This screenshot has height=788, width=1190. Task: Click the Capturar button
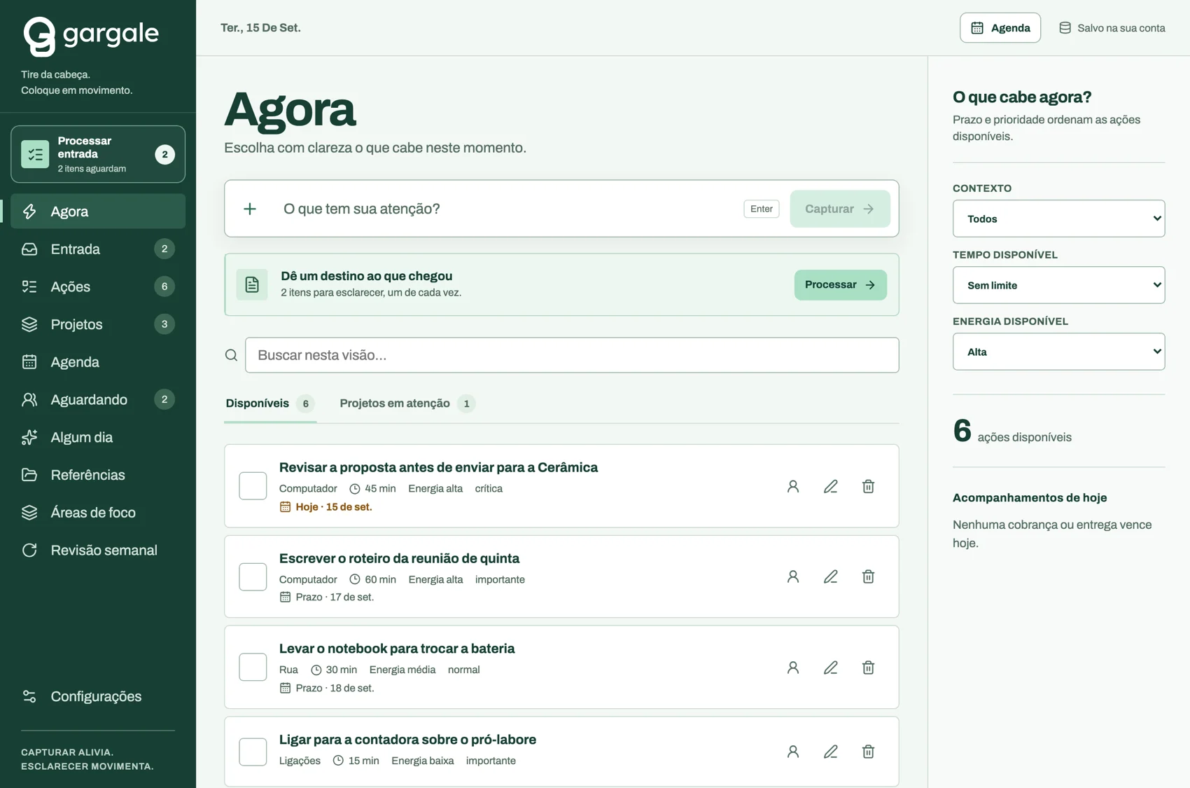click(x=840, y=209)
